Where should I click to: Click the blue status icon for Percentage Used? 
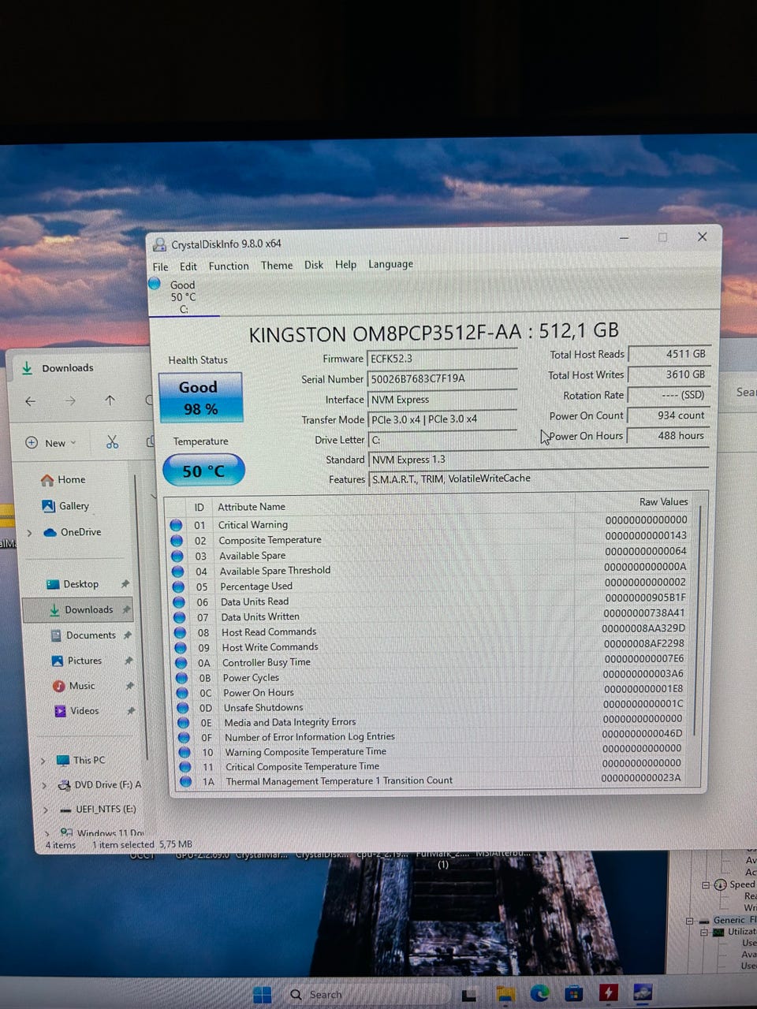tap(178, 586)
